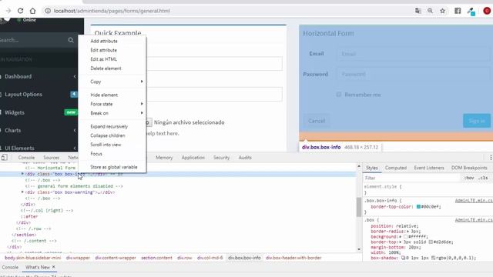This screenshot has width=493, height=277.
Task: Open DevTools more options kebab menu
Action: click(x=491, y=157)
